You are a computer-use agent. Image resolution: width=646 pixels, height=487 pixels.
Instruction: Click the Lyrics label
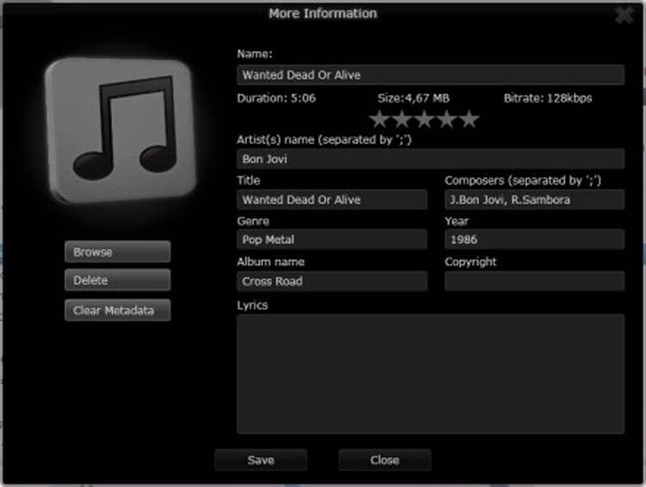[252, 305]
